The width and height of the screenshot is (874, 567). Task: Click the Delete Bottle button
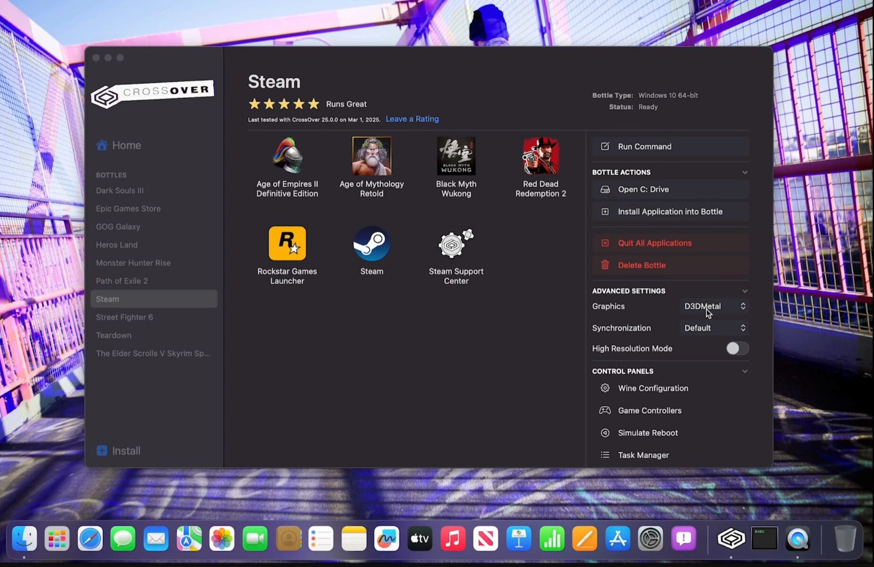pyautogui.click(x=670, y=265)
